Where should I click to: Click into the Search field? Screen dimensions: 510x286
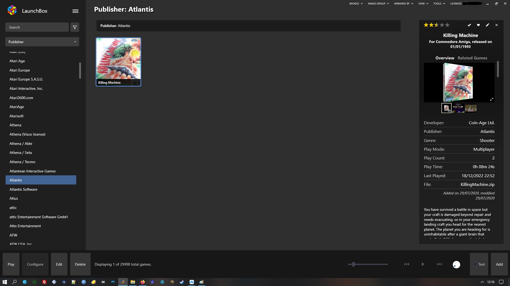(37, 27)
